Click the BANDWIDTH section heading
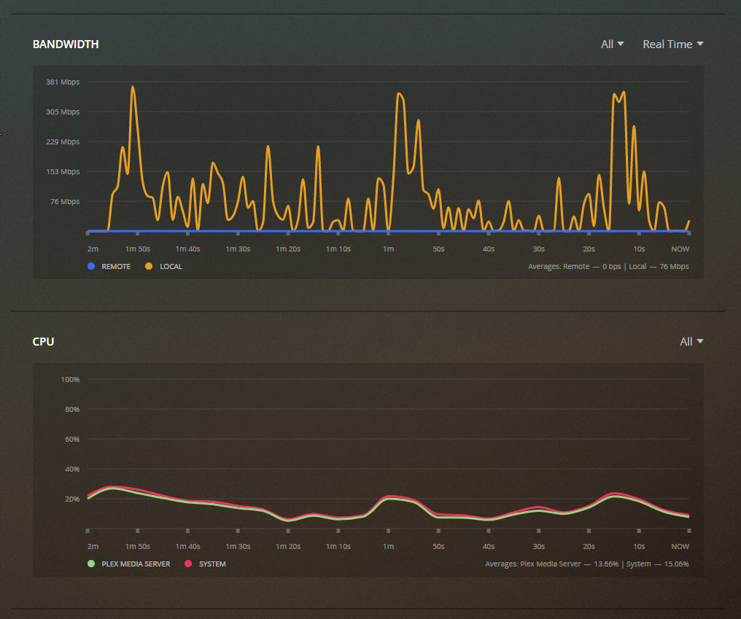741x619 pixels. pos(66,44)
